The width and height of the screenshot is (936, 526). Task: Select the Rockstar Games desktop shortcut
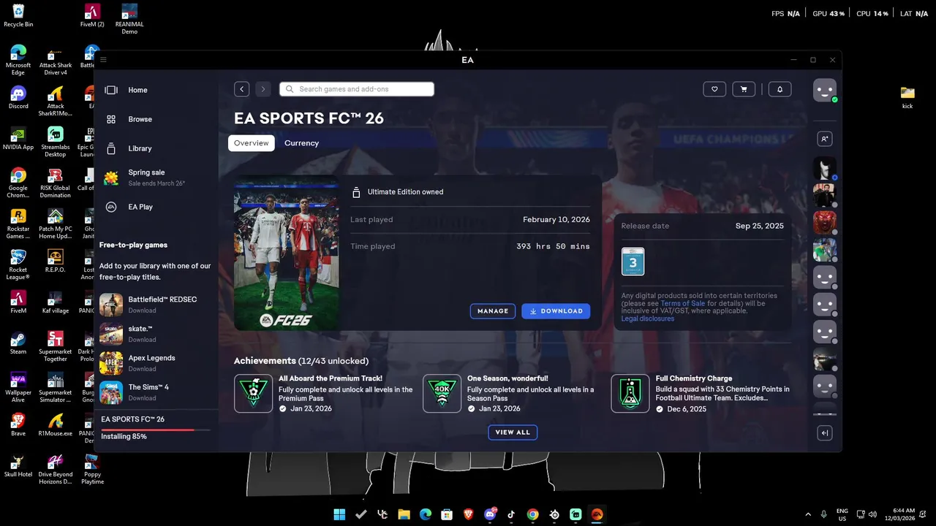[x=18, y=224]
